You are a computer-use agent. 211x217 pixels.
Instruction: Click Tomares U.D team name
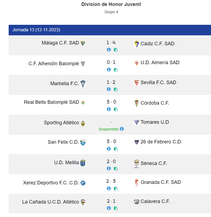pyautogui.click(x=155, y=122)
